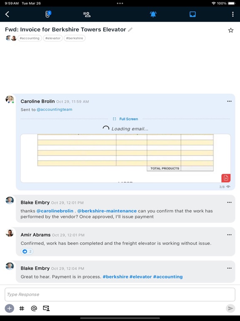The image size is (240, 321).
Task: View the 3/8 seen-by eye indicator
Action: 225,187
